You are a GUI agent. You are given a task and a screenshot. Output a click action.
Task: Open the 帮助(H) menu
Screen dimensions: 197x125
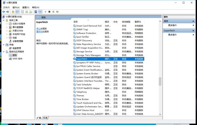pyautogui.click(x=36, y=7)
